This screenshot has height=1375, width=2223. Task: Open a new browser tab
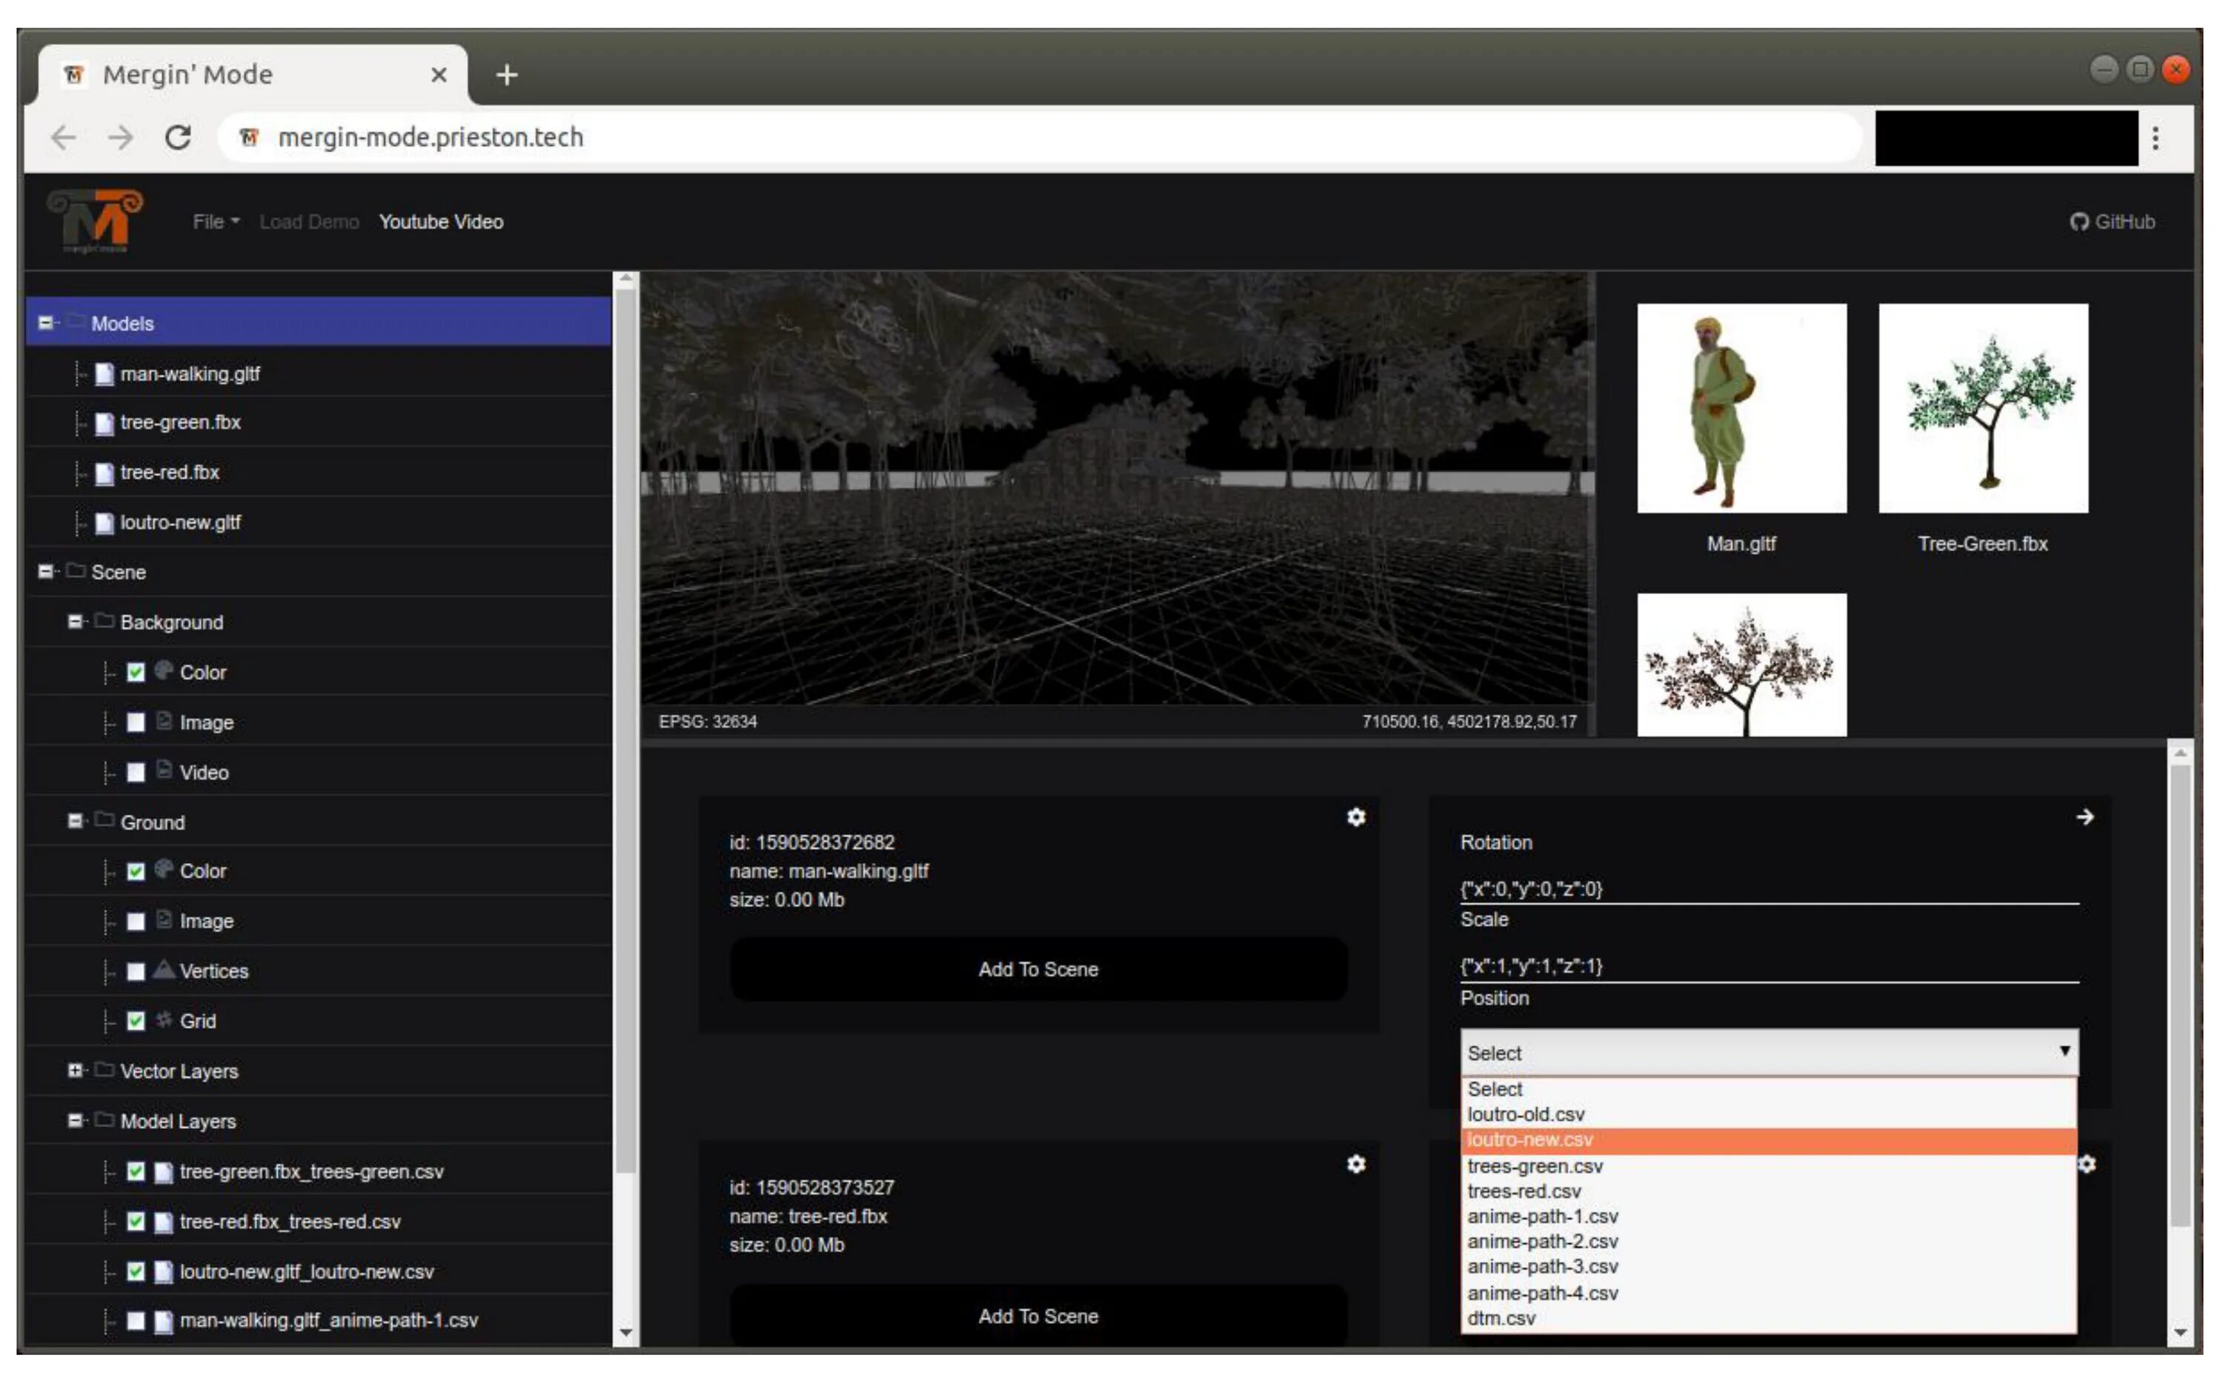coord(507,75)
